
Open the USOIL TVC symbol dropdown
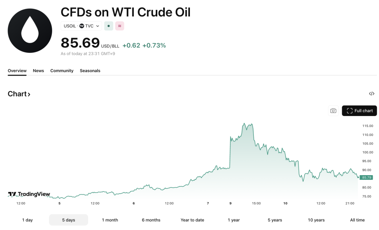(x=81, y=26)
